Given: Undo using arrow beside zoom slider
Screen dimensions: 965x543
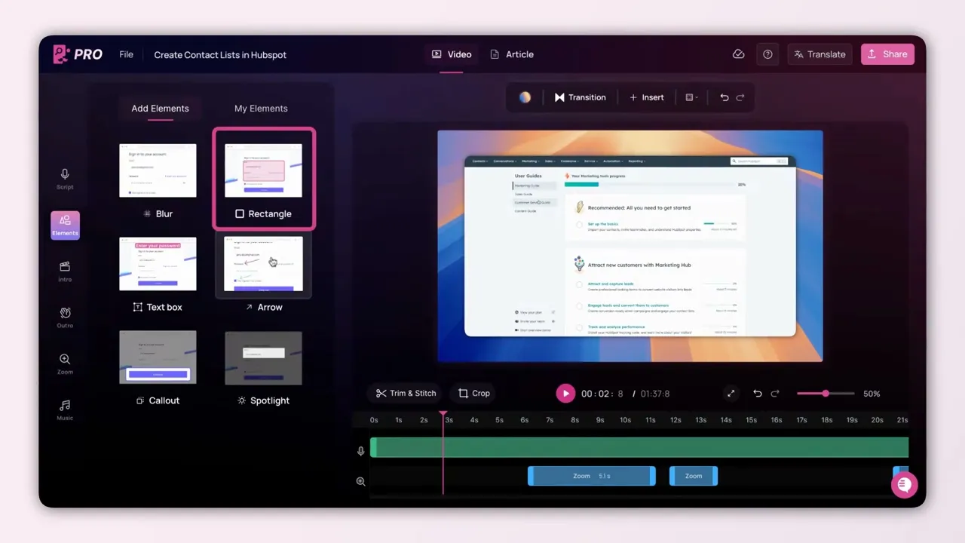Looking at the screenshot, I should 758,393.
